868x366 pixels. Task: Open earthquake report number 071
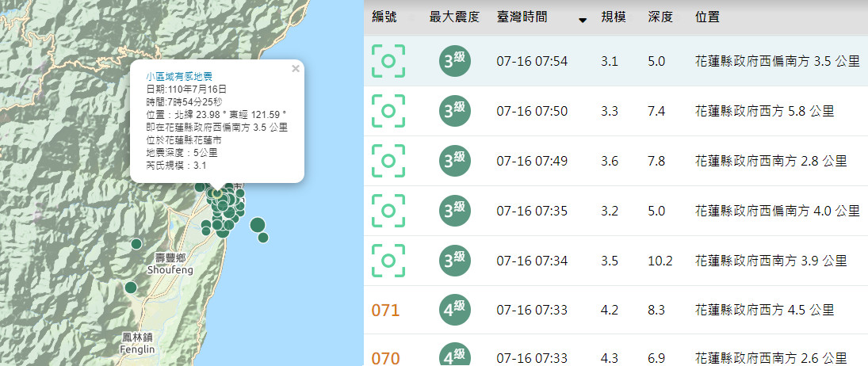(x=386, y=311)
